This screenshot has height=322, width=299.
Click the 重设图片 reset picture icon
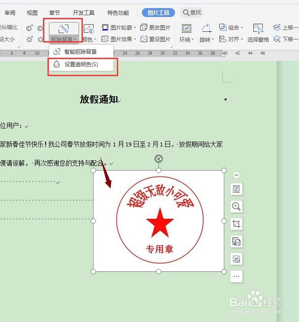[x=144, y=39]
